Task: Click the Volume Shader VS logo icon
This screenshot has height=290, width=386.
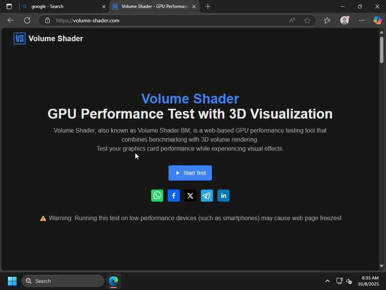Action: click(x=20, y=39)
